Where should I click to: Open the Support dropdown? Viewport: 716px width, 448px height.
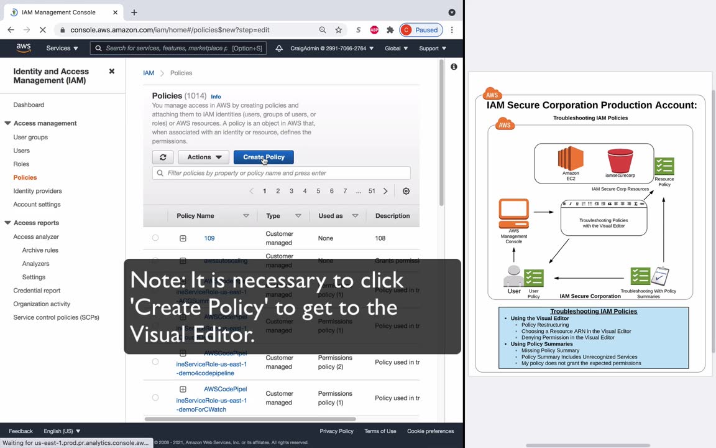pyautogui.click(x=433, y=48)
